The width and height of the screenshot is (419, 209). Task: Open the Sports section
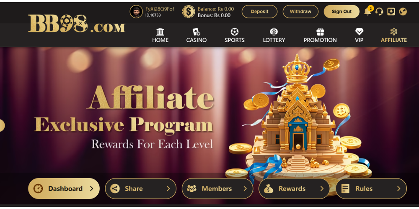(x=235, y=36)
